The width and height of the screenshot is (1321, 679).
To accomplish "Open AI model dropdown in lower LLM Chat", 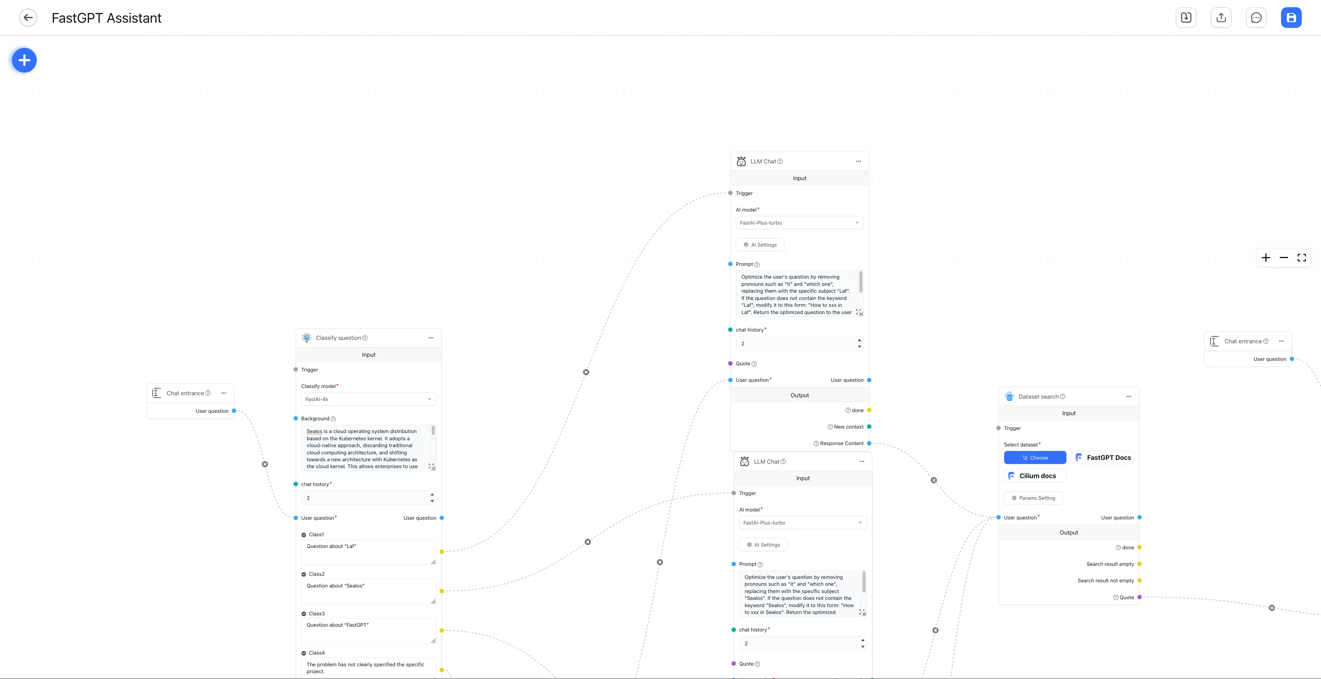I will pyautogui.click(x=803, y=522).
